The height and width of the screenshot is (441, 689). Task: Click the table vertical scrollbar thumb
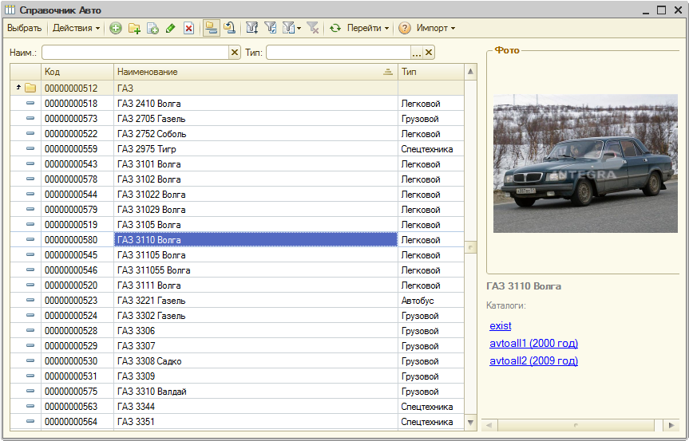coord(470,247)
